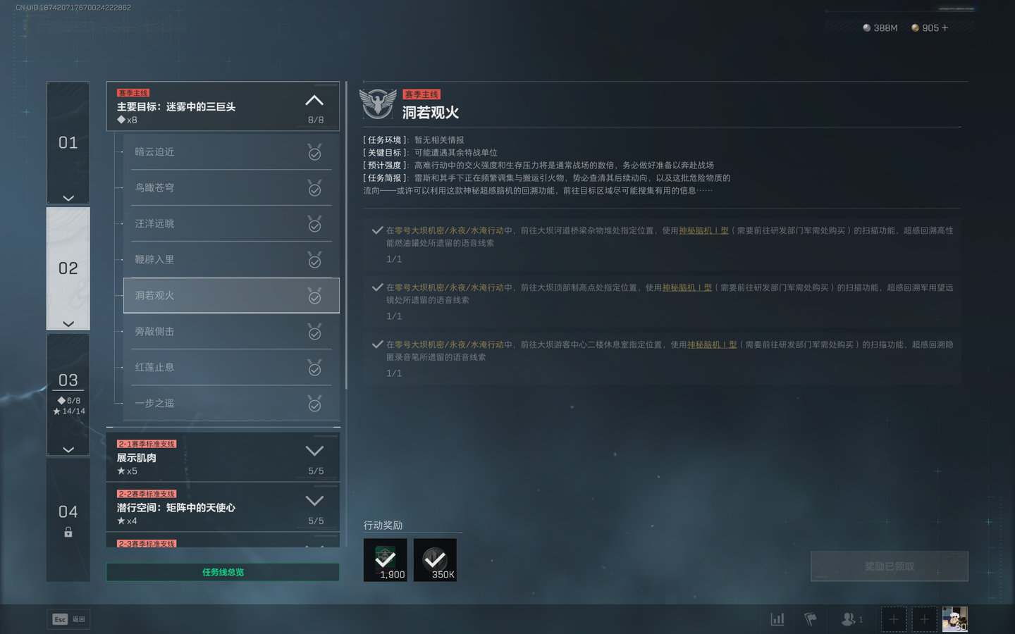The width and height of the screenshot is (1015, 634).
Task: Open the statistics bar chart icon
Action: click(777, 619)
